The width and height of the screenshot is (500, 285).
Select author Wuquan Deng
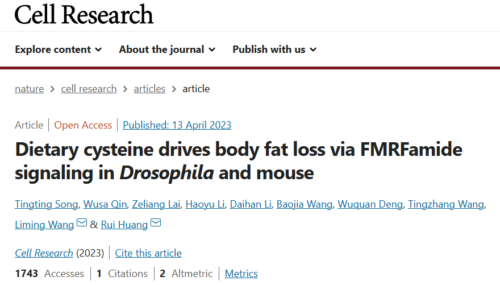click(x=370, y=205)
